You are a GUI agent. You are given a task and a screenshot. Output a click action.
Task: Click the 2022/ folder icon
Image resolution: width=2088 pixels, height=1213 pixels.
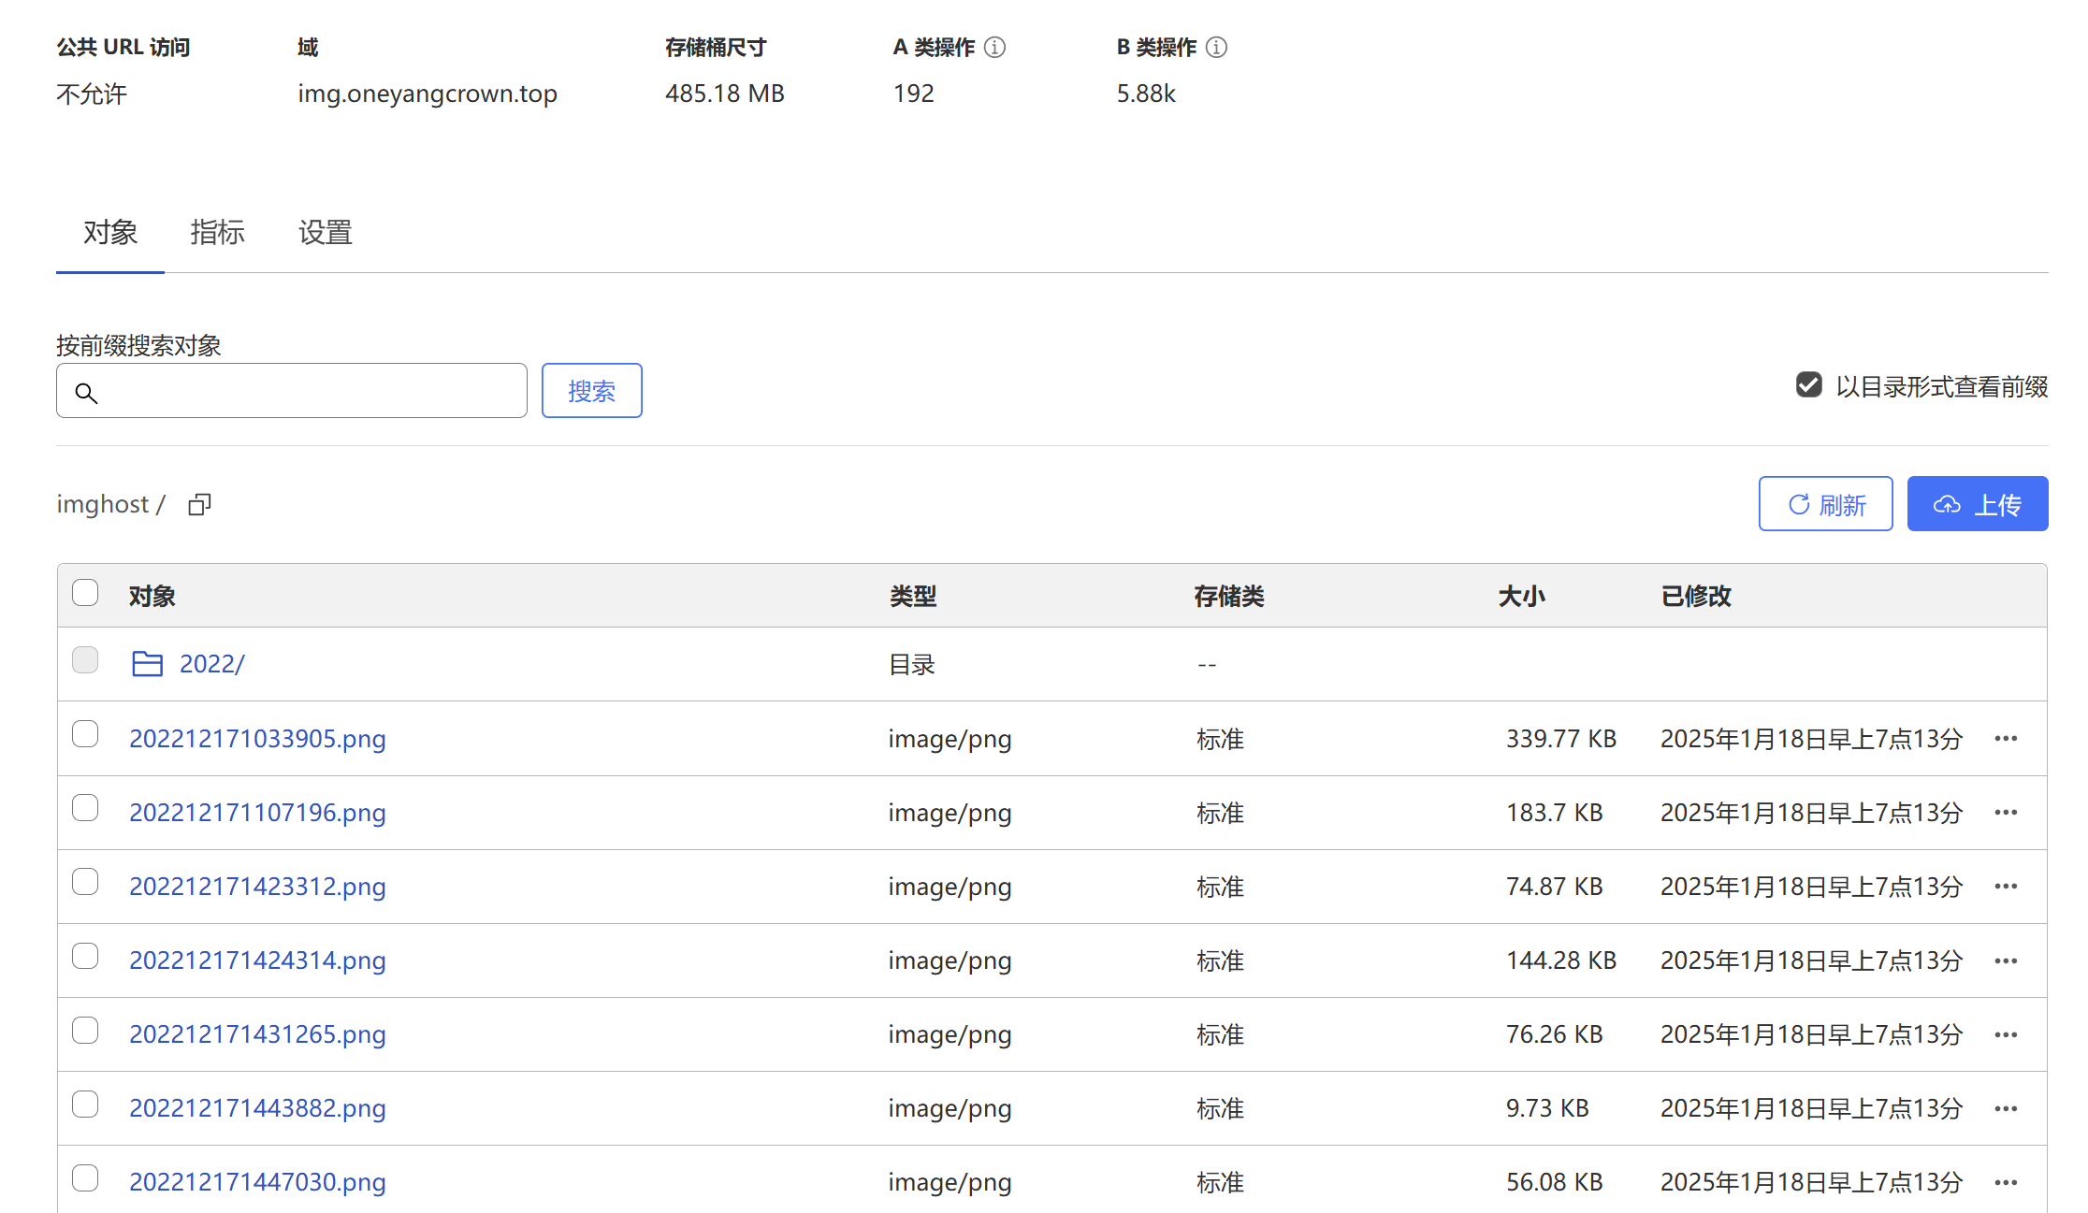pos(147,664)
